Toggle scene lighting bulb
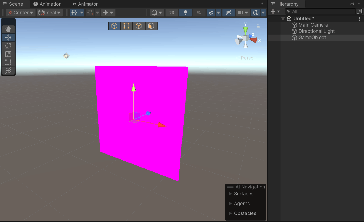 [x=186, y=13]
